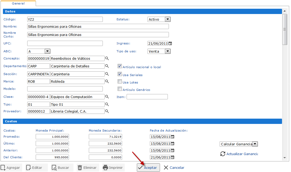Open the Sección search magnifier

107,74
